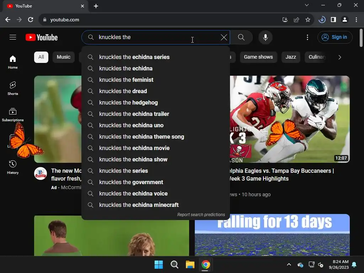The height and width of the screenshot is (273, 364).
Task: Pick 'knuckles the government' suggestion
Action: click(x=156, y=182)
